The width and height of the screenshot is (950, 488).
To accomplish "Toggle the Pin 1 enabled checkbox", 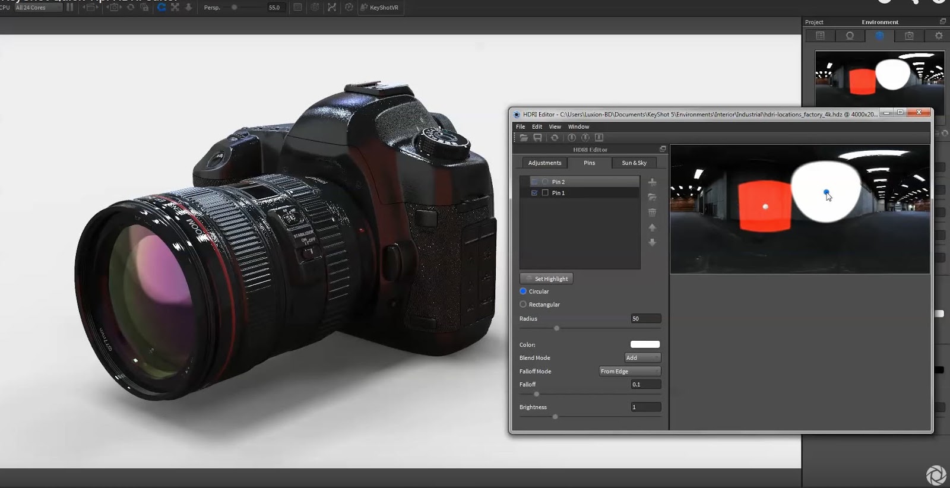I will coord(534,193).
